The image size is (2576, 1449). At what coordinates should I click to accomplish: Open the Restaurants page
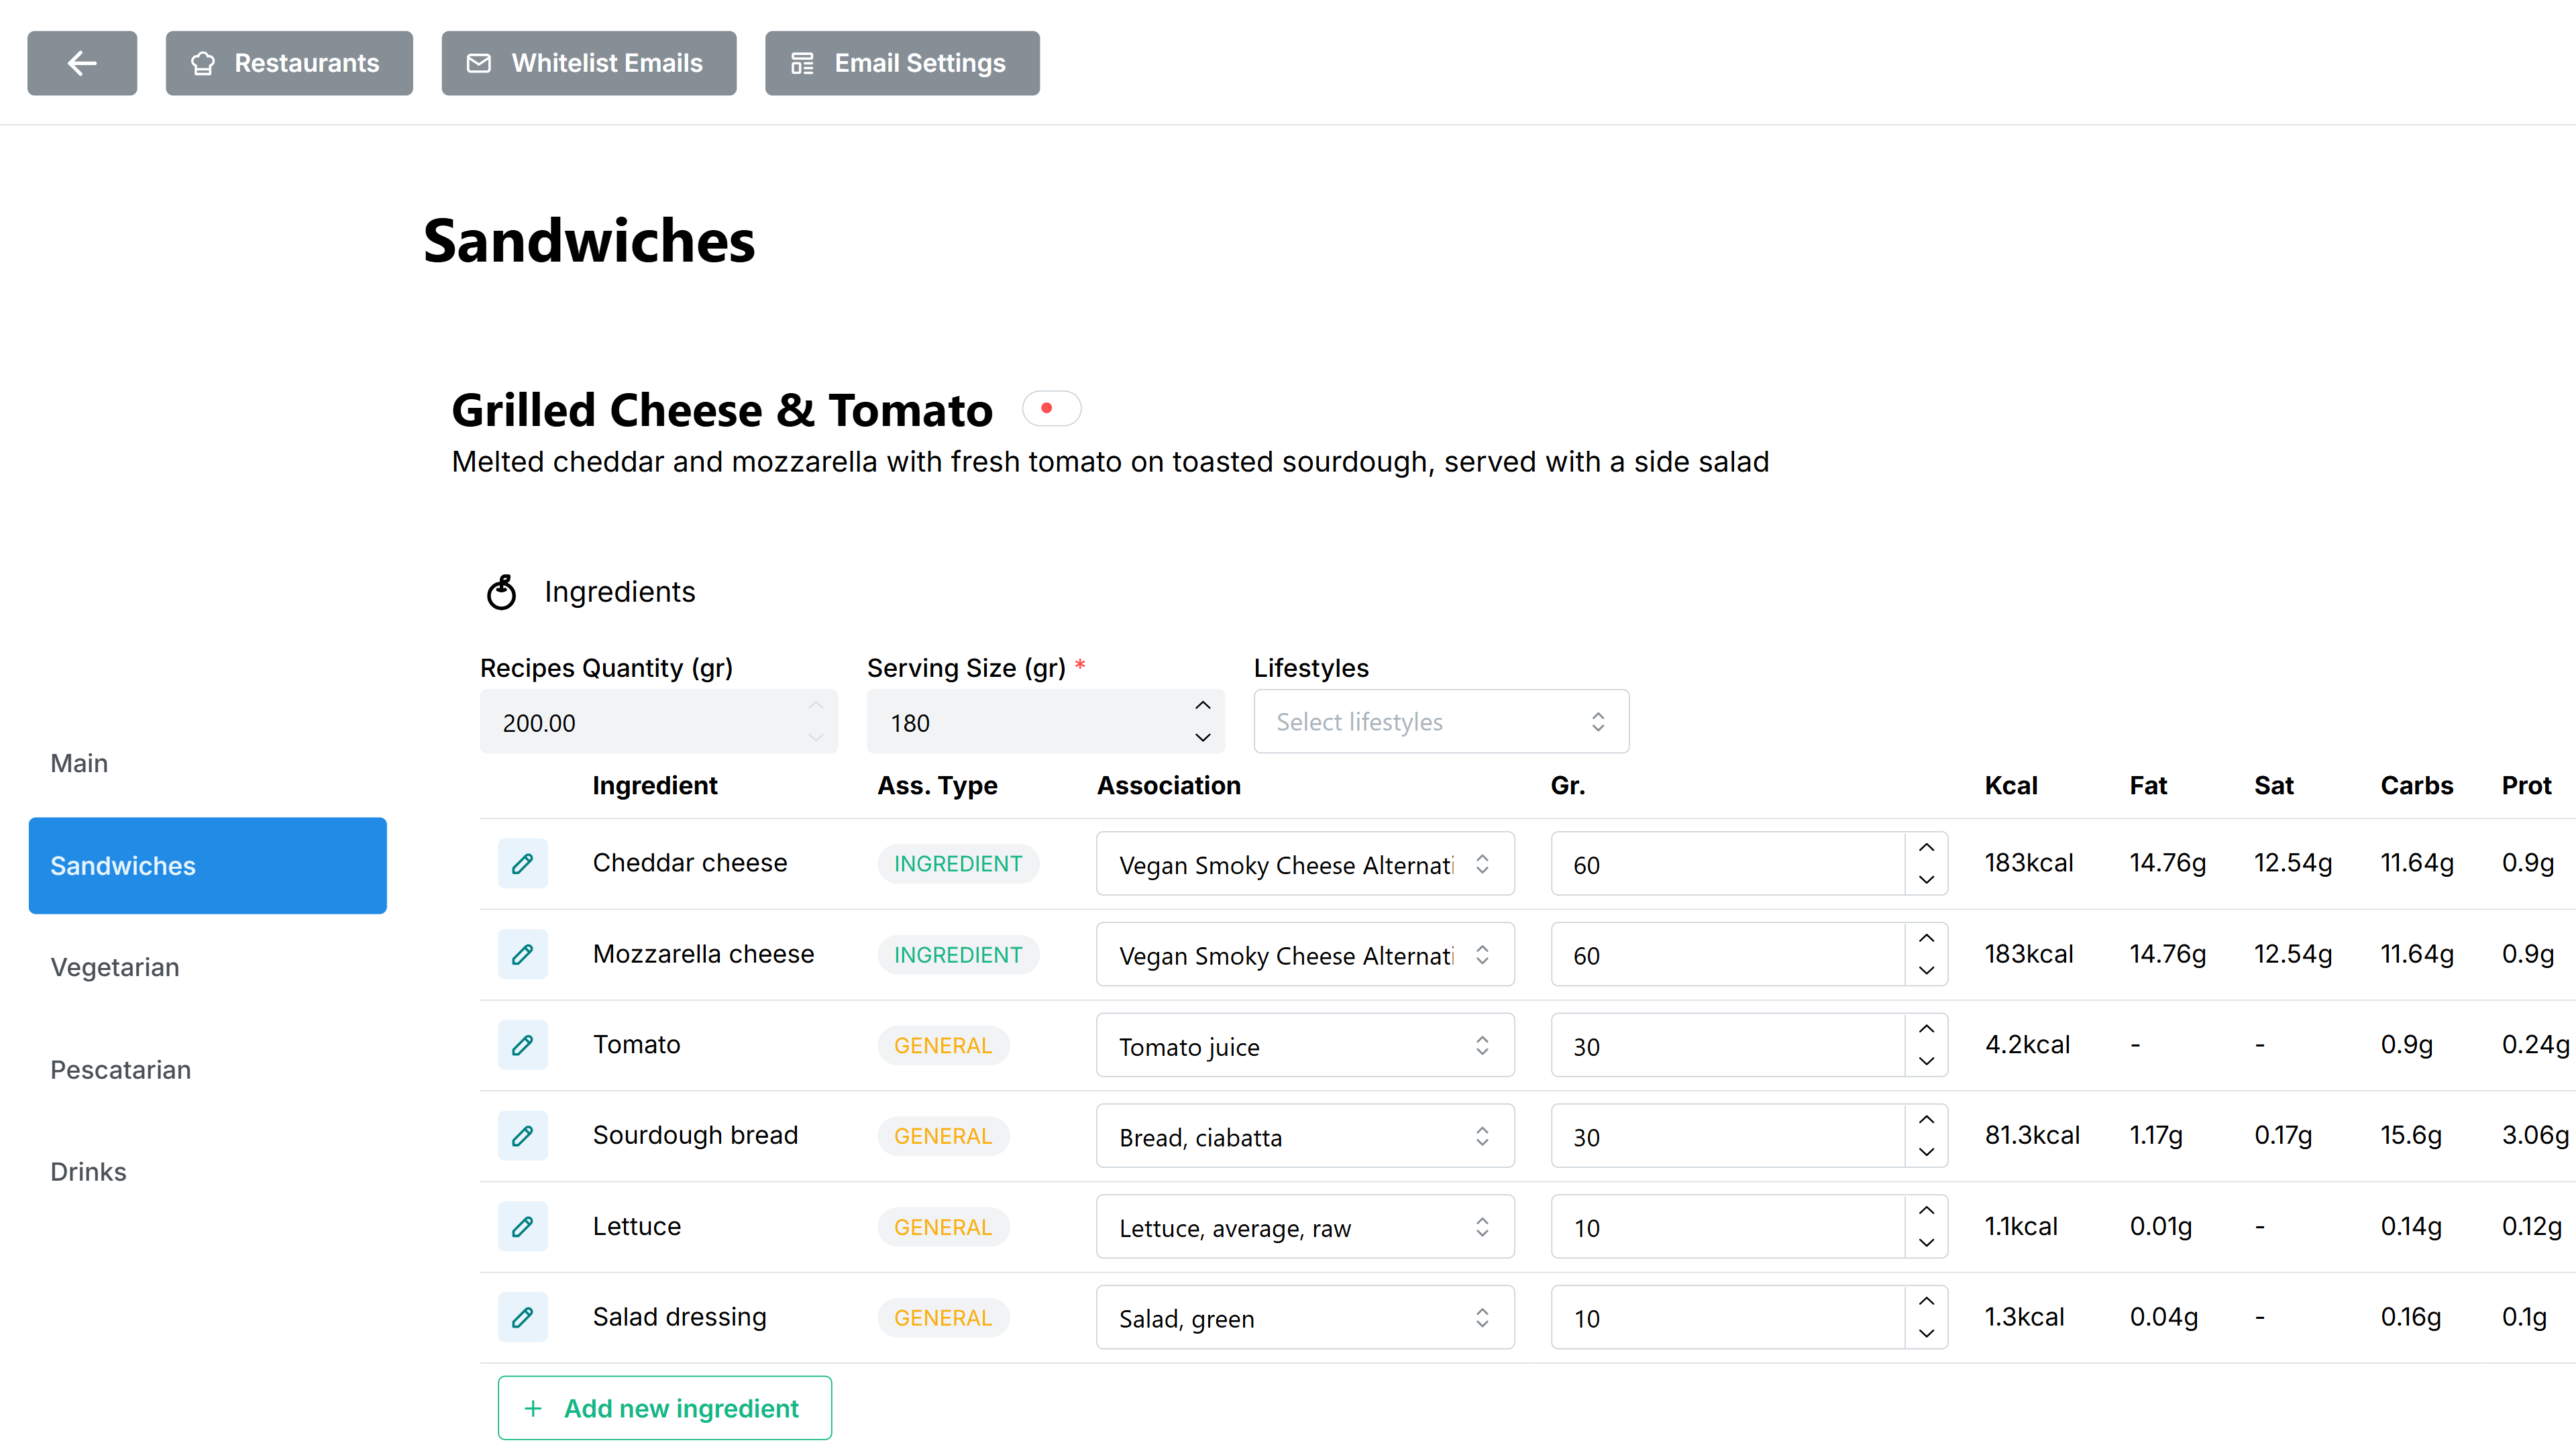[x=289, y=63]
